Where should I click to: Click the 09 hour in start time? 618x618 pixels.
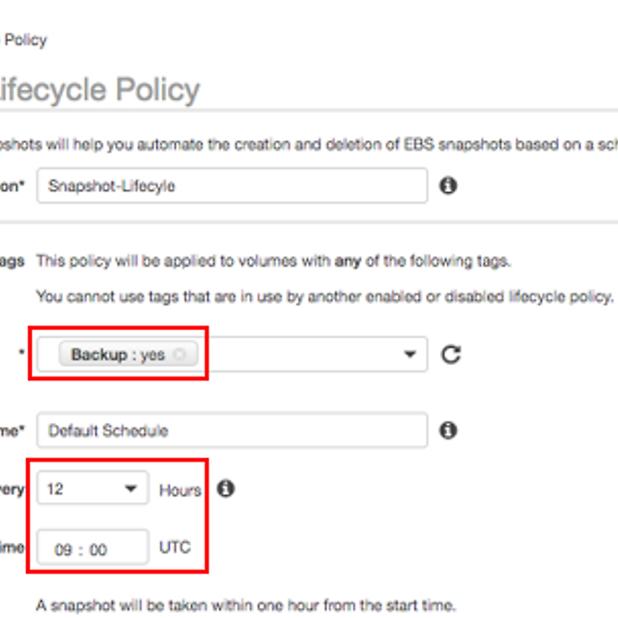tap(64, 550)
